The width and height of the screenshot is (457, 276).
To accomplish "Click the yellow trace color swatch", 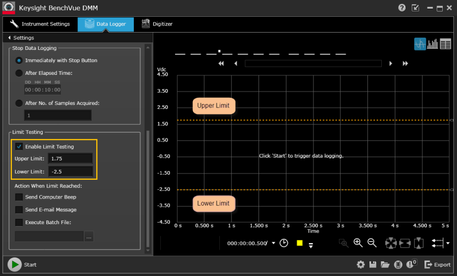I will coord(300,243).
